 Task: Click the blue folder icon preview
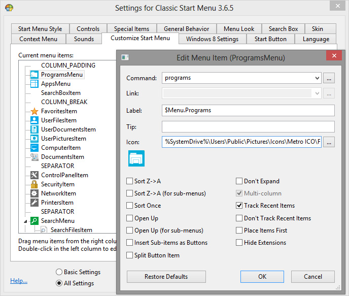(x=136, y=158)
